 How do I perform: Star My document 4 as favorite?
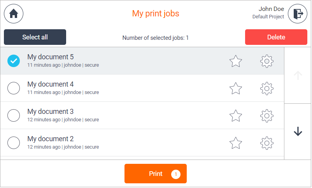236,89
